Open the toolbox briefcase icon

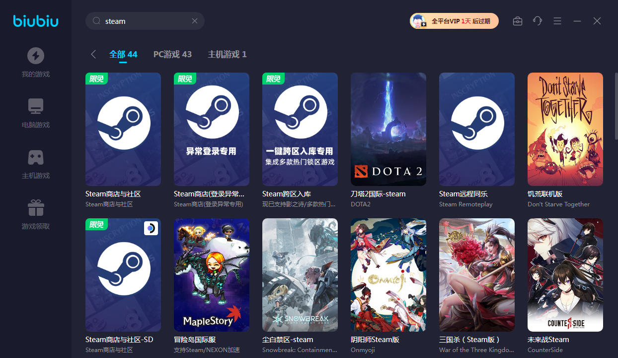[x=518, y=21]
